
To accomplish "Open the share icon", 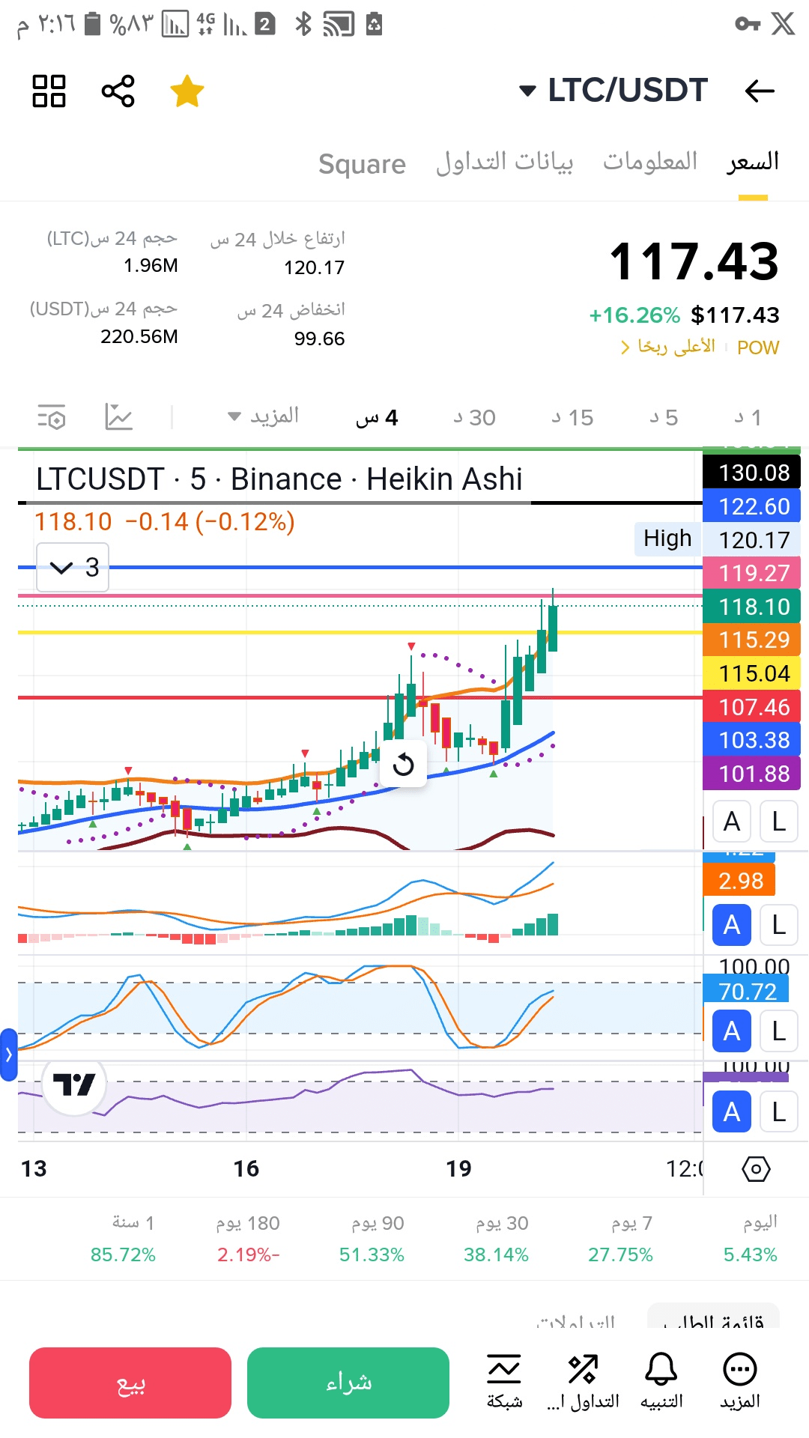I will [x=118, y=91].
